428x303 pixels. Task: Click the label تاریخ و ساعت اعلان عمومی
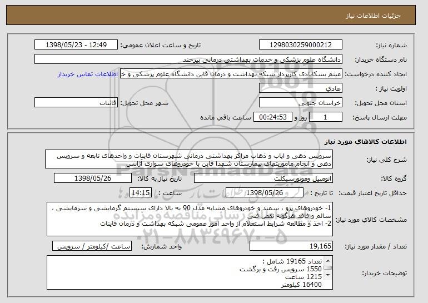point(161,45)
